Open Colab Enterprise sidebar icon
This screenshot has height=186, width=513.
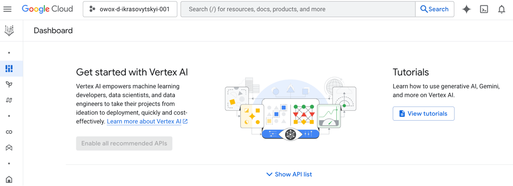[9, 132]
